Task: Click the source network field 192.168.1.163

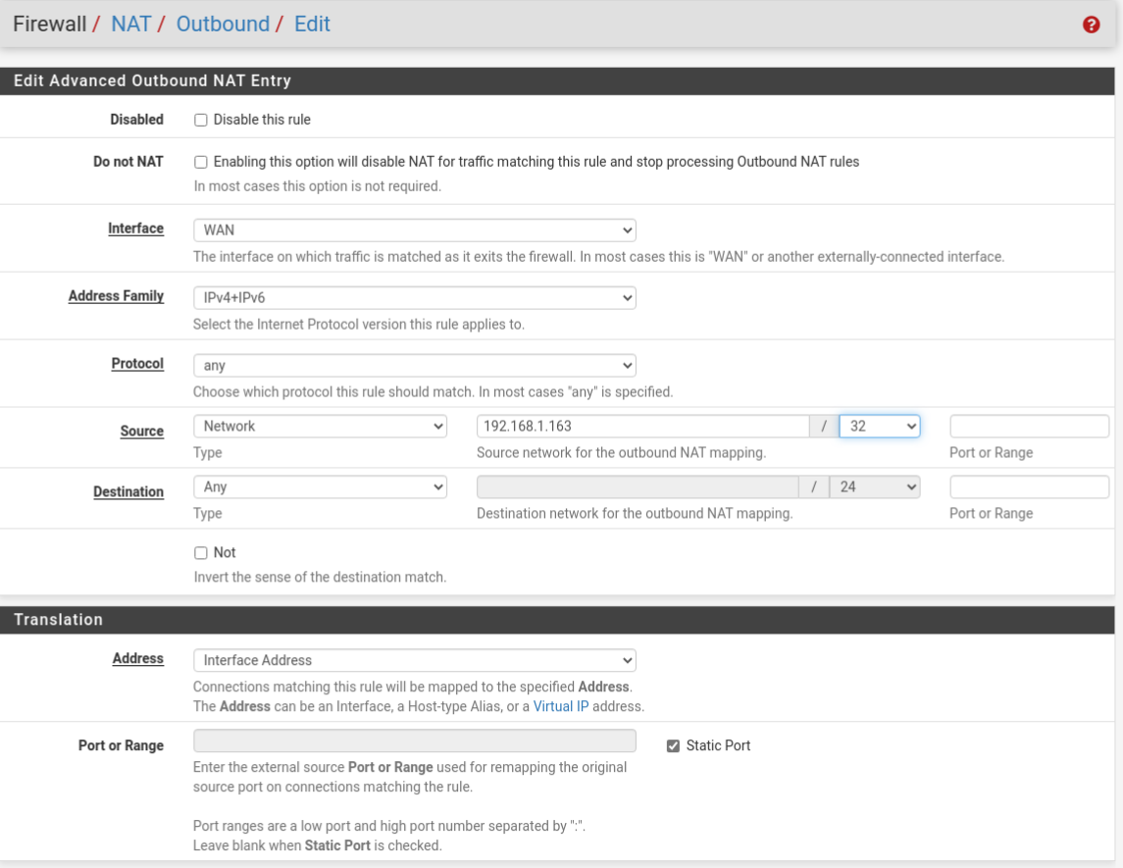Action: 642,427
